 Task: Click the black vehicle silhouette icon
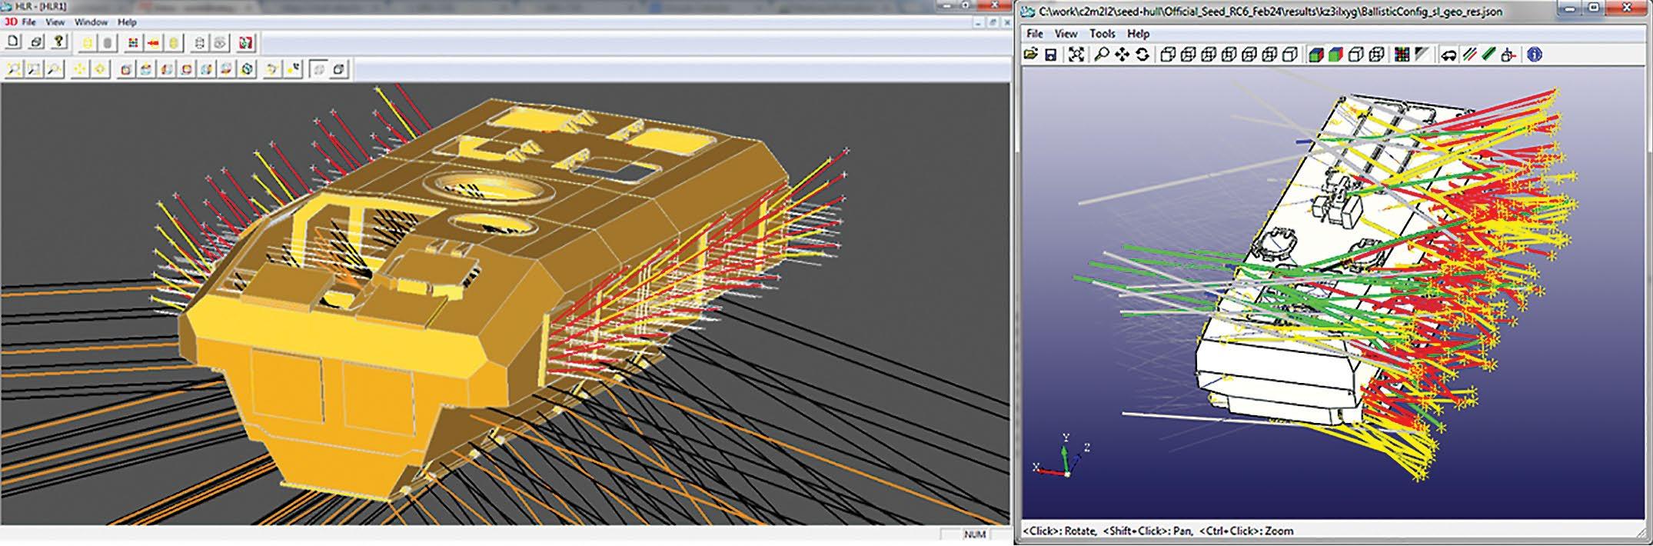pyautogui.click(x=1448, y=55)
